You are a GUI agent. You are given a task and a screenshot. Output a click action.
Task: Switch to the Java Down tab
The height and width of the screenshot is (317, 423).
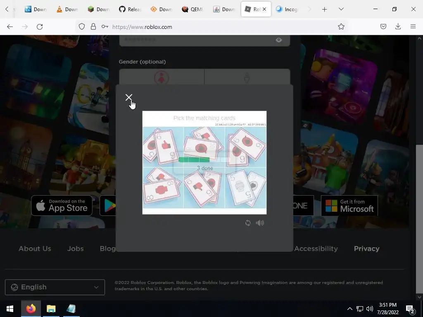[x=224, y=9]
